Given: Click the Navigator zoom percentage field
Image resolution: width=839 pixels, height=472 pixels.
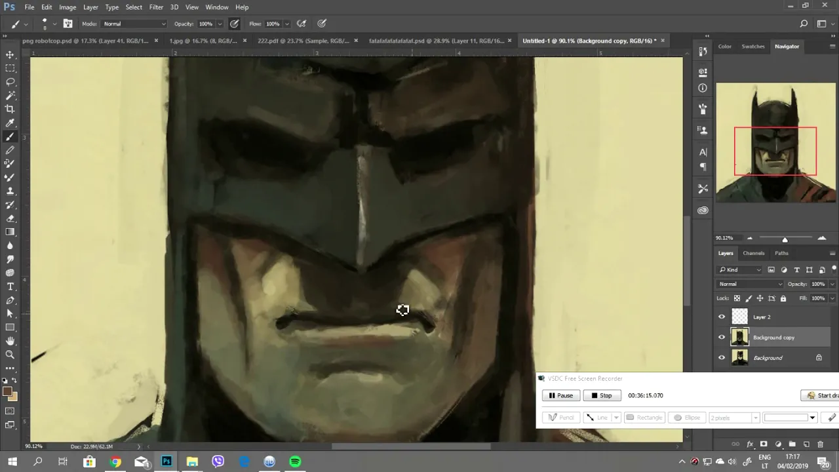Looking at the screenshot, I should click(724, 238).
